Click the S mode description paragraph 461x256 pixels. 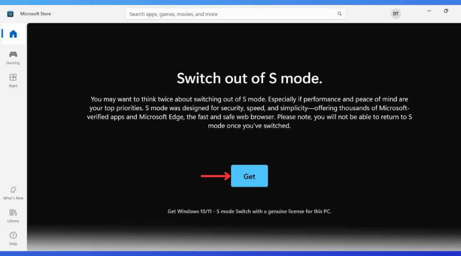coord(249,112)
